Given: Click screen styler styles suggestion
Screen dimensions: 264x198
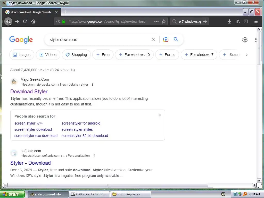Looking at the screenshot, I should coord(77,129).
